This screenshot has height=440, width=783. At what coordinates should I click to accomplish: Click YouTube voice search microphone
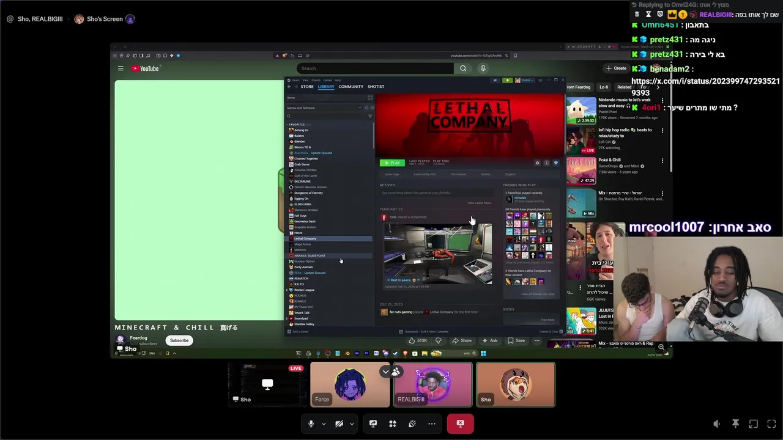tap(483, 68)
